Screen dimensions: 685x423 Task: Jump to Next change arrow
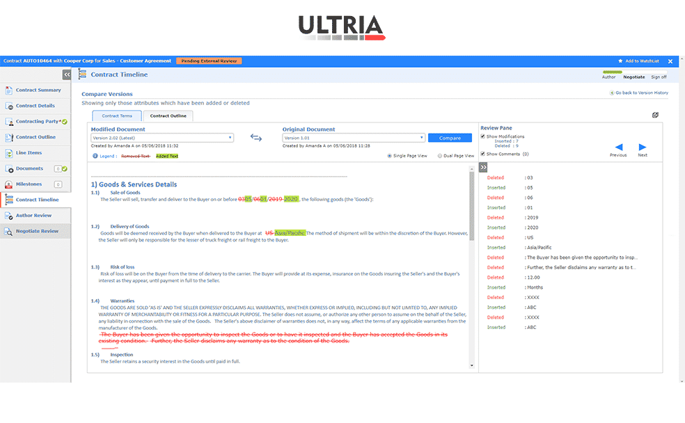pos(643,147)
